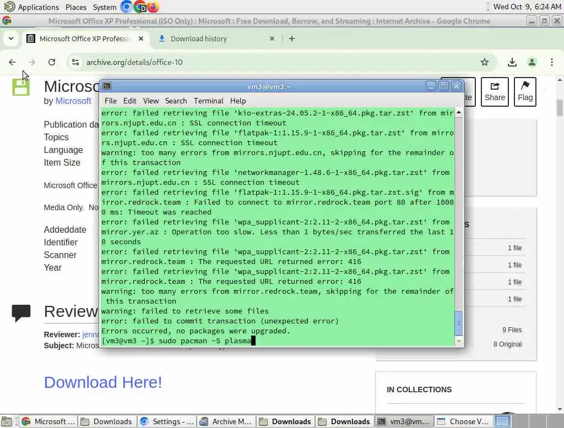
Task: Click the Share button on archive page
Action: (495, 92)
